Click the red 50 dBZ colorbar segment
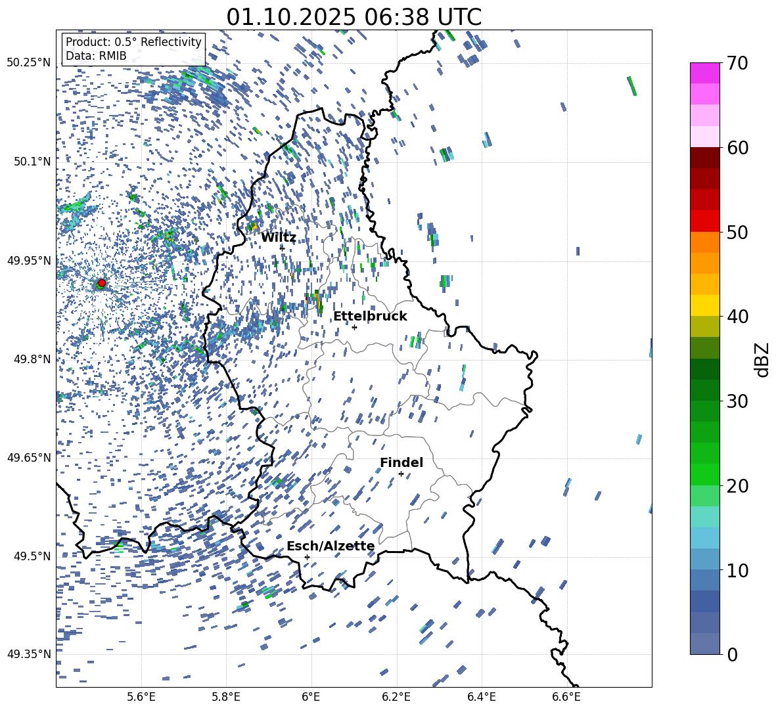 (x=704, y=221)
